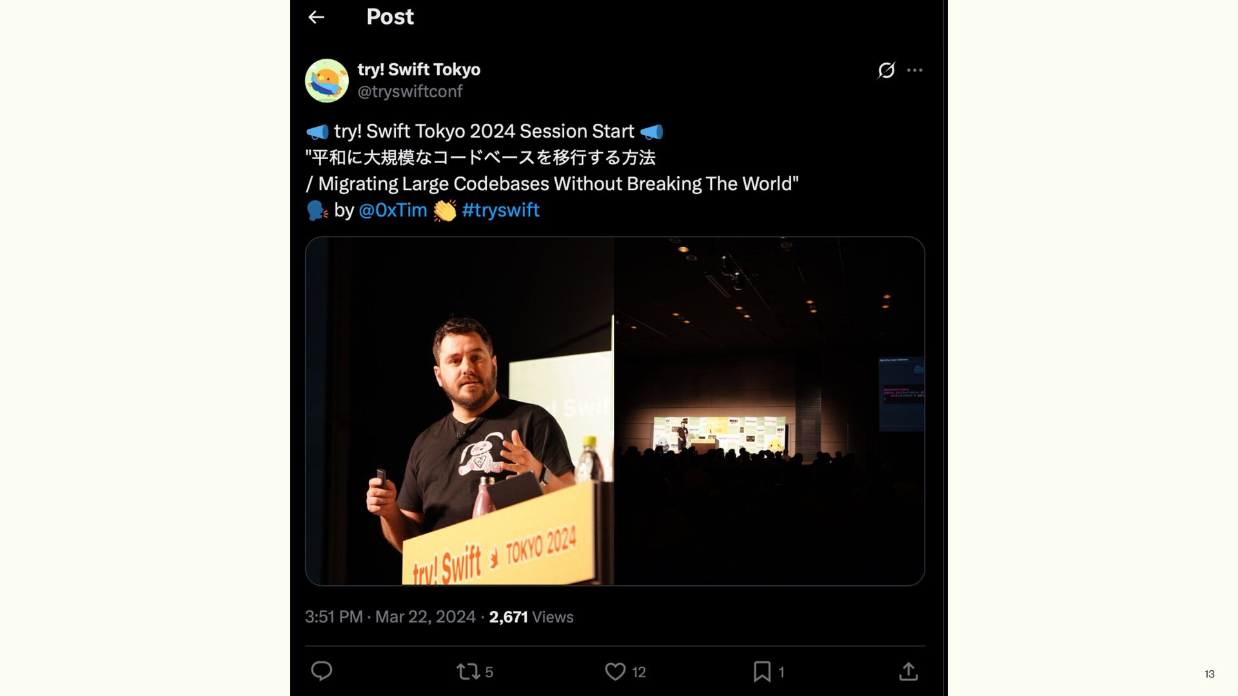1238x696 pixels.
Task: Repost using the arrows icon
Action: tap(468, 672)
